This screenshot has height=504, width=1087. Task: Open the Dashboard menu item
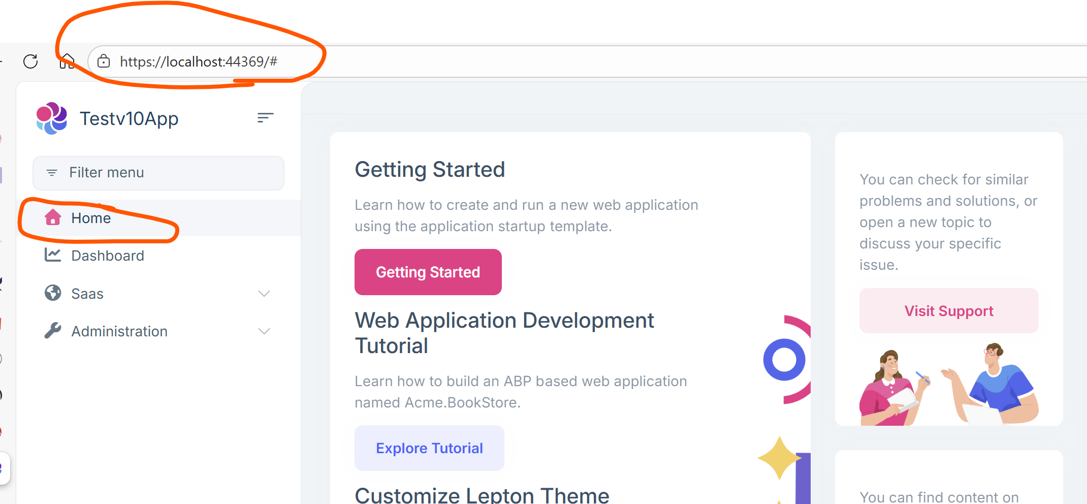(x=108, y=256)
